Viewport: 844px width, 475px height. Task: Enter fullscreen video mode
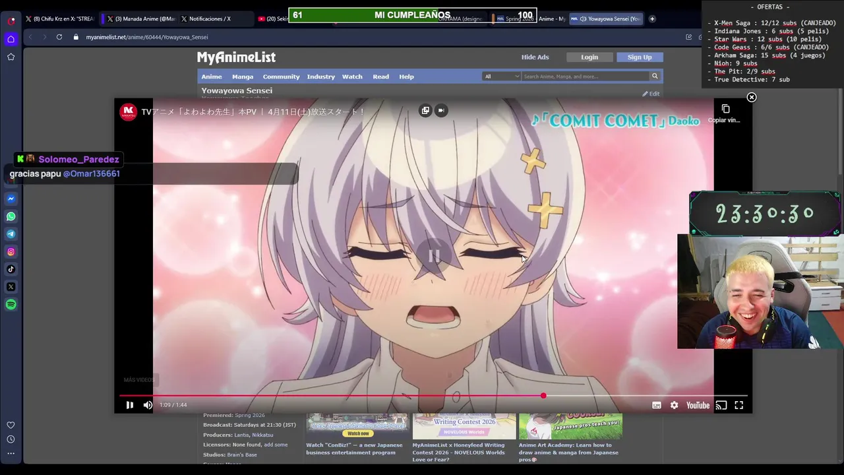point(739,405)
